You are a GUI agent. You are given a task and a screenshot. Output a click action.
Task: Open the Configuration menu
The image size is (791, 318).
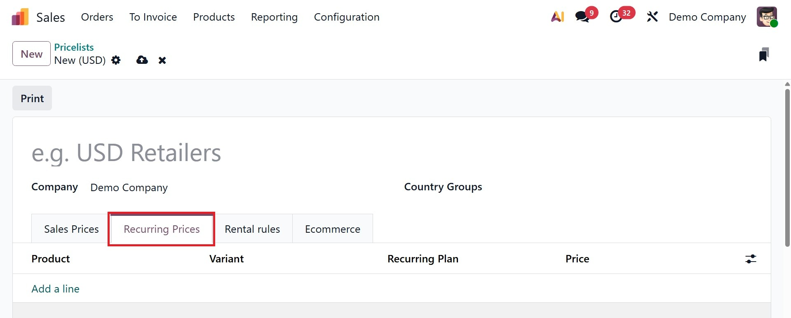point(347,17)
